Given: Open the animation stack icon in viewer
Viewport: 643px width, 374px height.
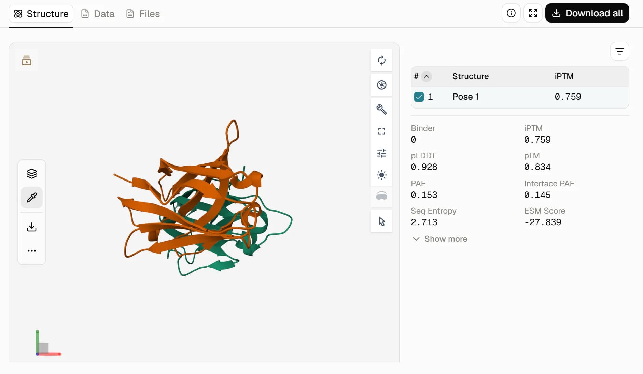Looking at the screenshot, I should (27, 60).
